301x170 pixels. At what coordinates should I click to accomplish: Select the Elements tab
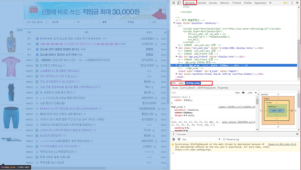coord(190,3)
